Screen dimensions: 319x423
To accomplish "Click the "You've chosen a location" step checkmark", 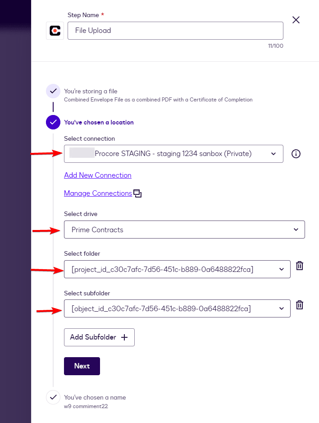I will 53,122.
